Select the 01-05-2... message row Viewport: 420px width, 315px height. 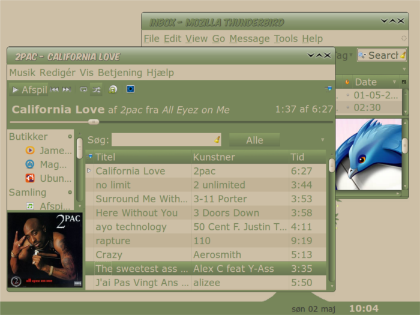[x=368, y=95]
